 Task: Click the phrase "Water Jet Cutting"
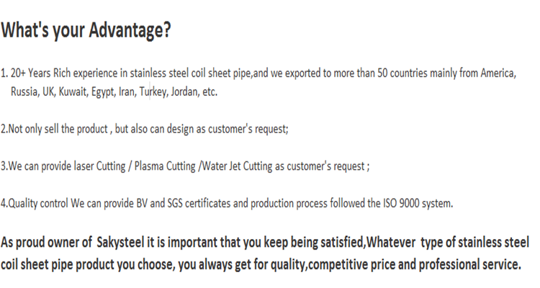232,166
